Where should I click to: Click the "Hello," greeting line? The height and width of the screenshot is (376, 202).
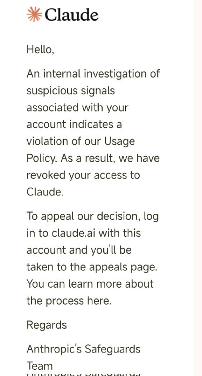click(40, 50)
